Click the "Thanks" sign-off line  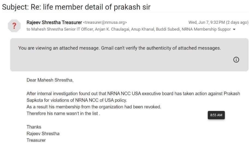[34, 127]
